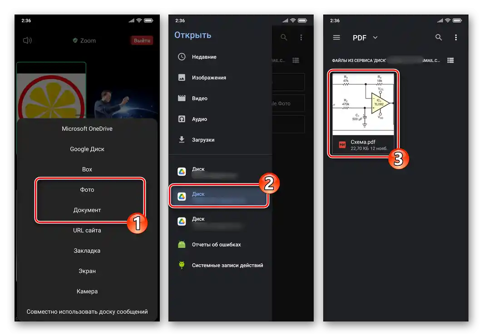483x336 pixels.
Task: Select Фото in share menu
Action: click(87, 190)
